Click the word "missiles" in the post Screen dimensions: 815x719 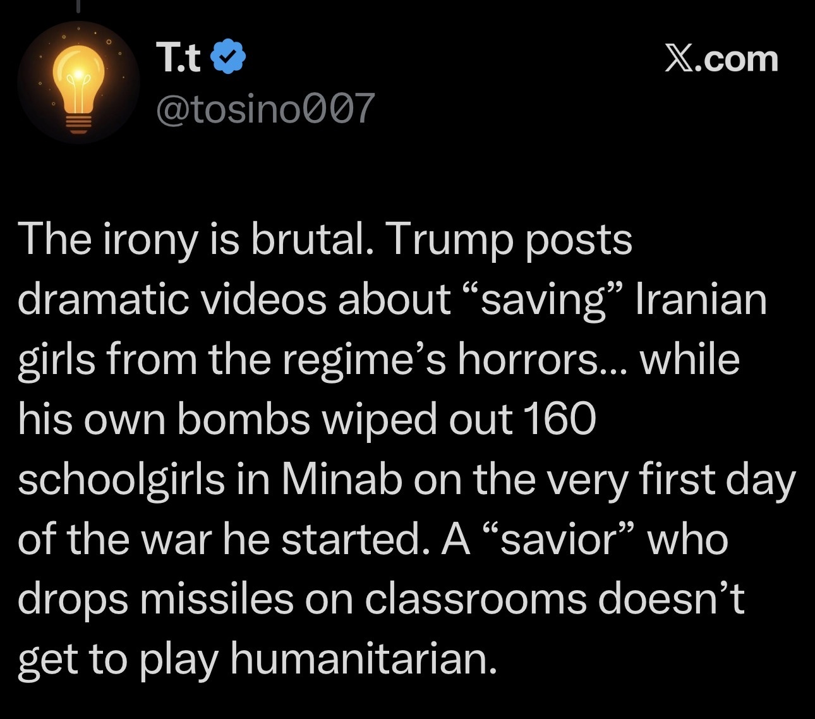[216, 598]
